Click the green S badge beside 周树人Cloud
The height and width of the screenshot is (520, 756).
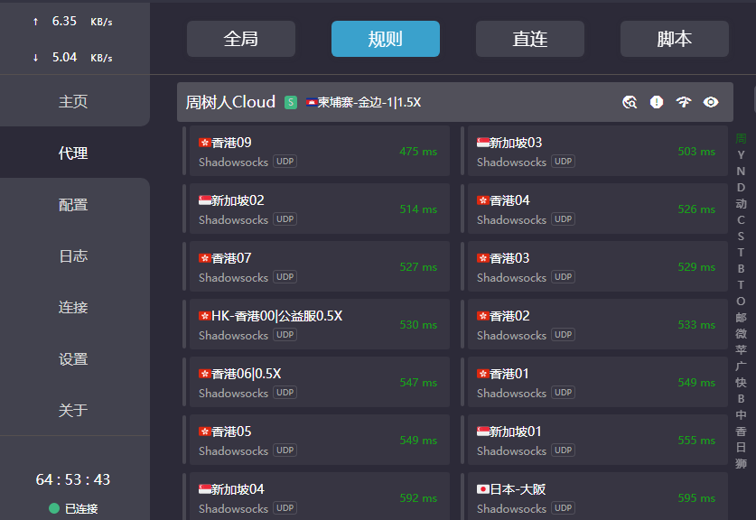pos(291,102)
